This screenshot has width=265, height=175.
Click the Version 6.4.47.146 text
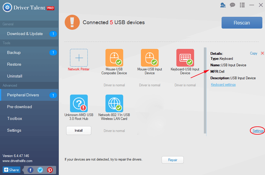(x=16, y=156)
